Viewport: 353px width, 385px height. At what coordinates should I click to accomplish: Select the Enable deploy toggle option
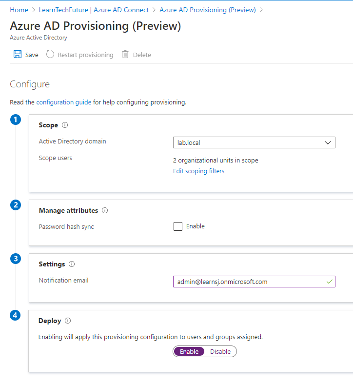tap(189, 351)
